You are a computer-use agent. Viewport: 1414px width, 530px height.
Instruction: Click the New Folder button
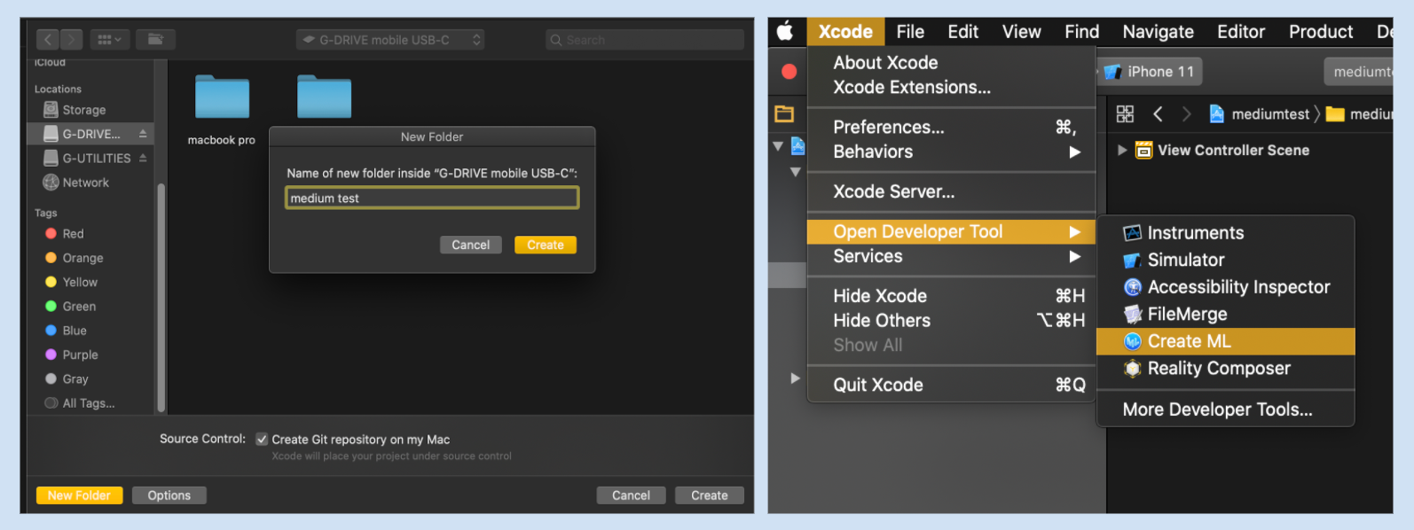point(79,495)
